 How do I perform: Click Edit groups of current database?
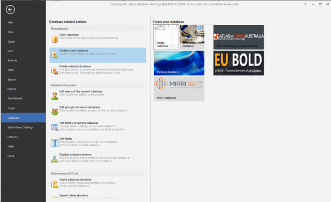(x=80, y=107)
